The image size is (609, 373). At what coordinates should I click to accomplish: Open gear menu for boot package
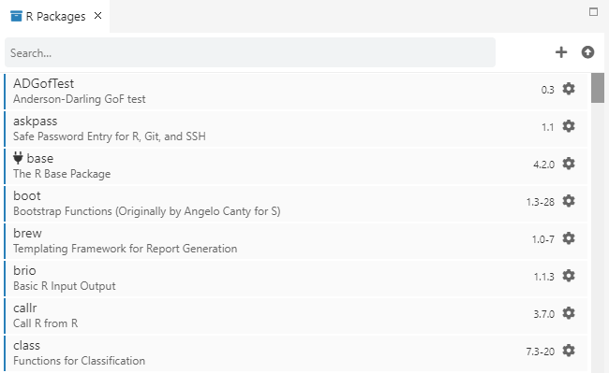(569, 201)
